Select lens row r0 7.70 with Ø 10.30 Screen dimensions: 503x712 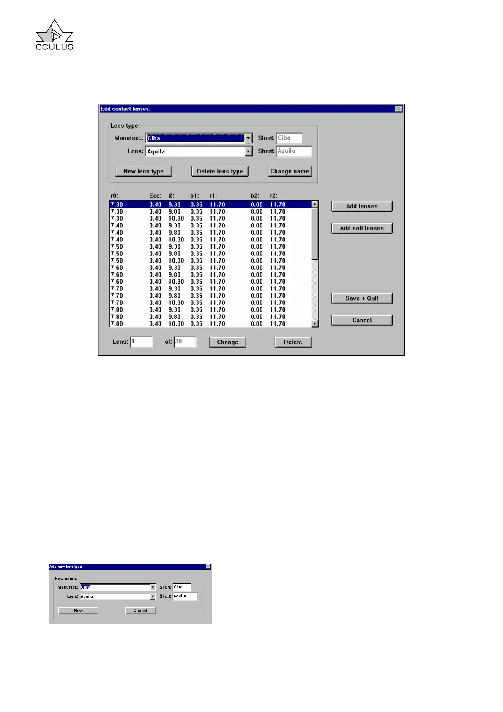click(210, 303)
